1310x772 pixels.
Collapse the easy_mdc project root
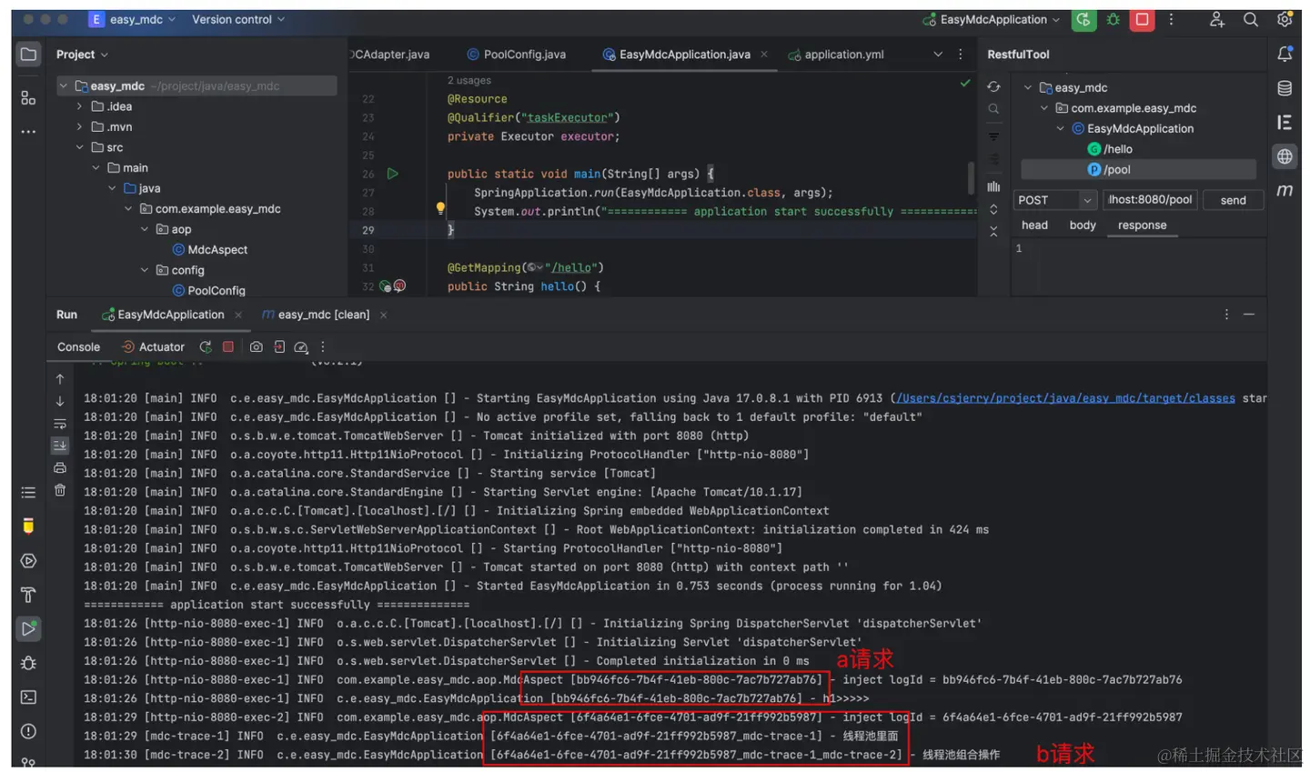point(63,86)
